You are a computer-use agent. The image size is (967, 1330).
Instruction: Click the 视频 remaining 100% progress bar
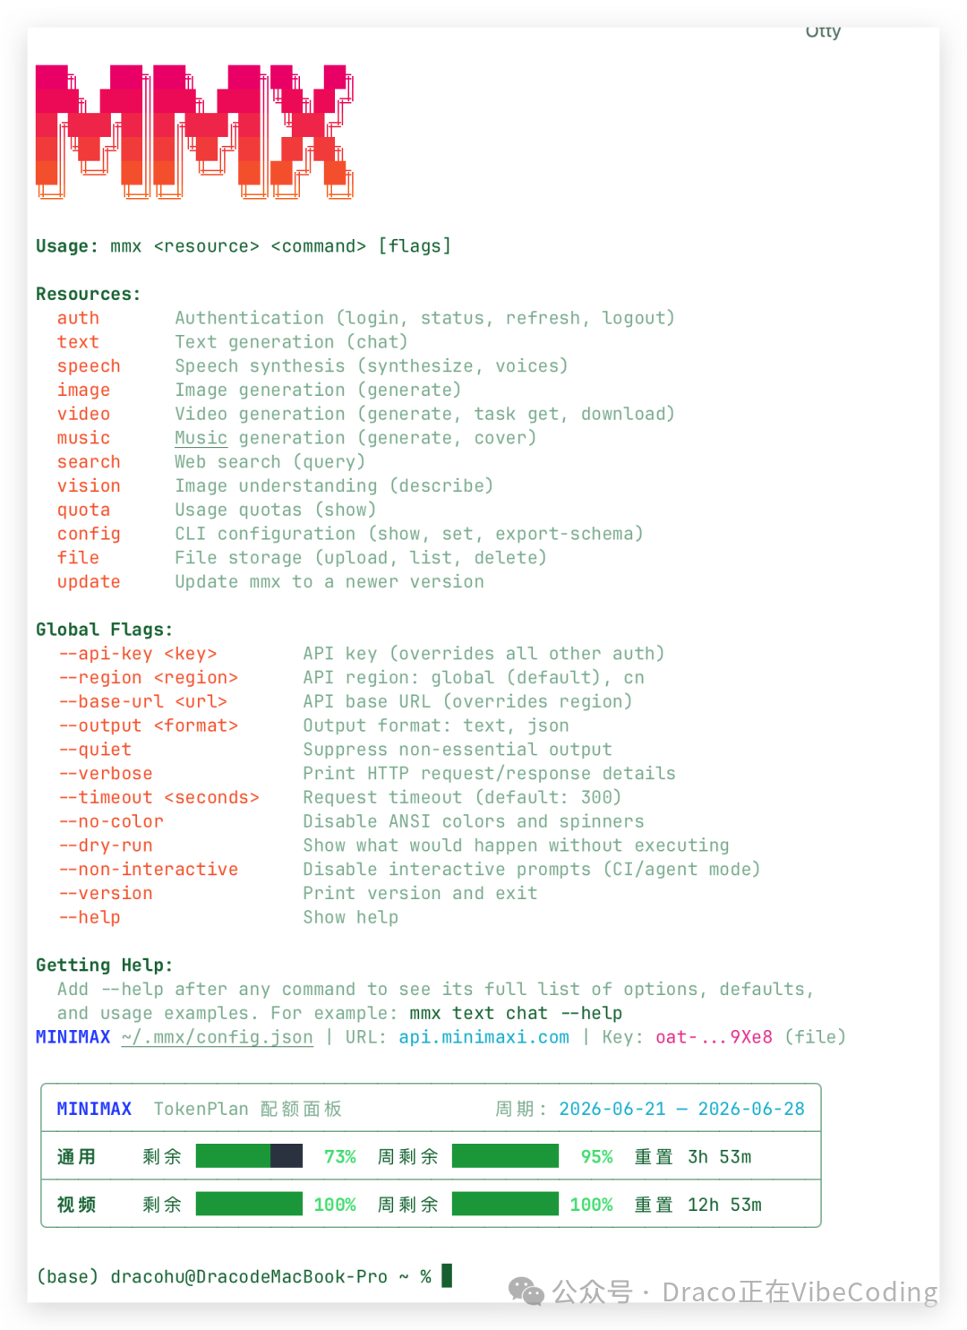[x=249, y=1204]
